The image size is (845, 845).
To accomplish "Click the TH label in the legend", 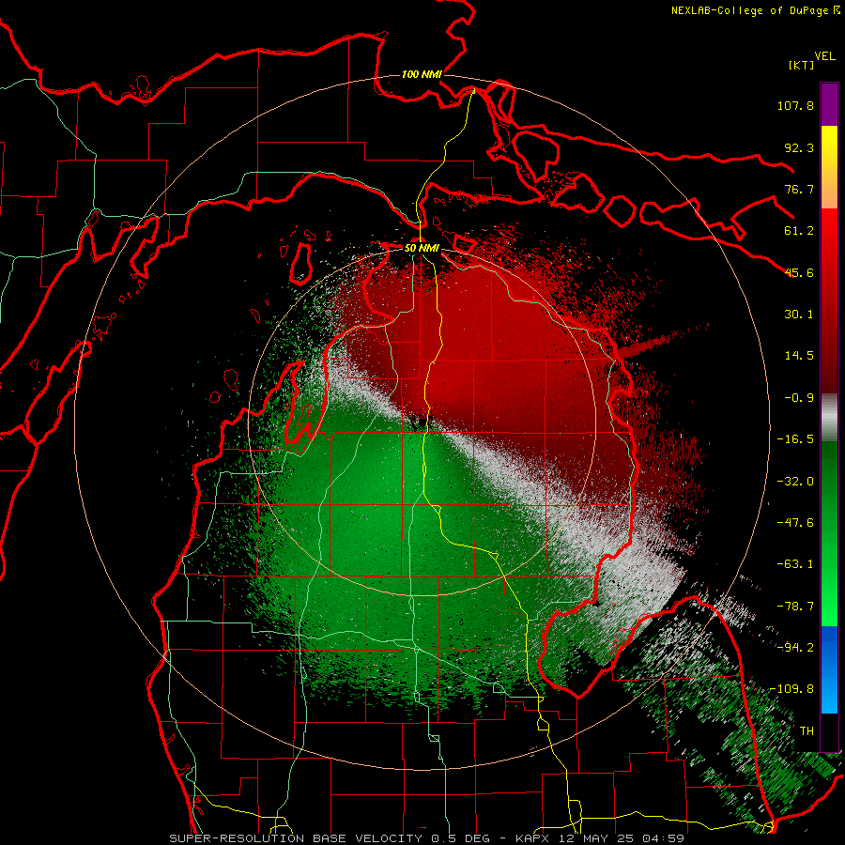I will pos(807,731).
